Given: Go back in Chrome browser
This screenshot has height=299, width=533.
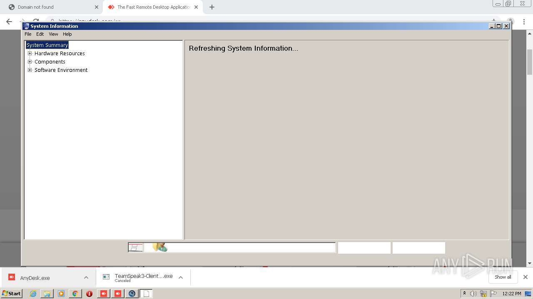Looking at the screenshot, I should [9, 22].
